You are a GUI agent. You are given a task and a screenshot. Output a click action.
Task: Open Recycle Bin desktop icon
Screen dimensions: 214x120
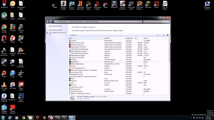click(x=4, y=4)
